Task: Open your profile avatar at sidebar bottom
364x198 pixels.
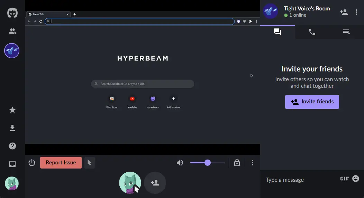Action: (12, 183)
